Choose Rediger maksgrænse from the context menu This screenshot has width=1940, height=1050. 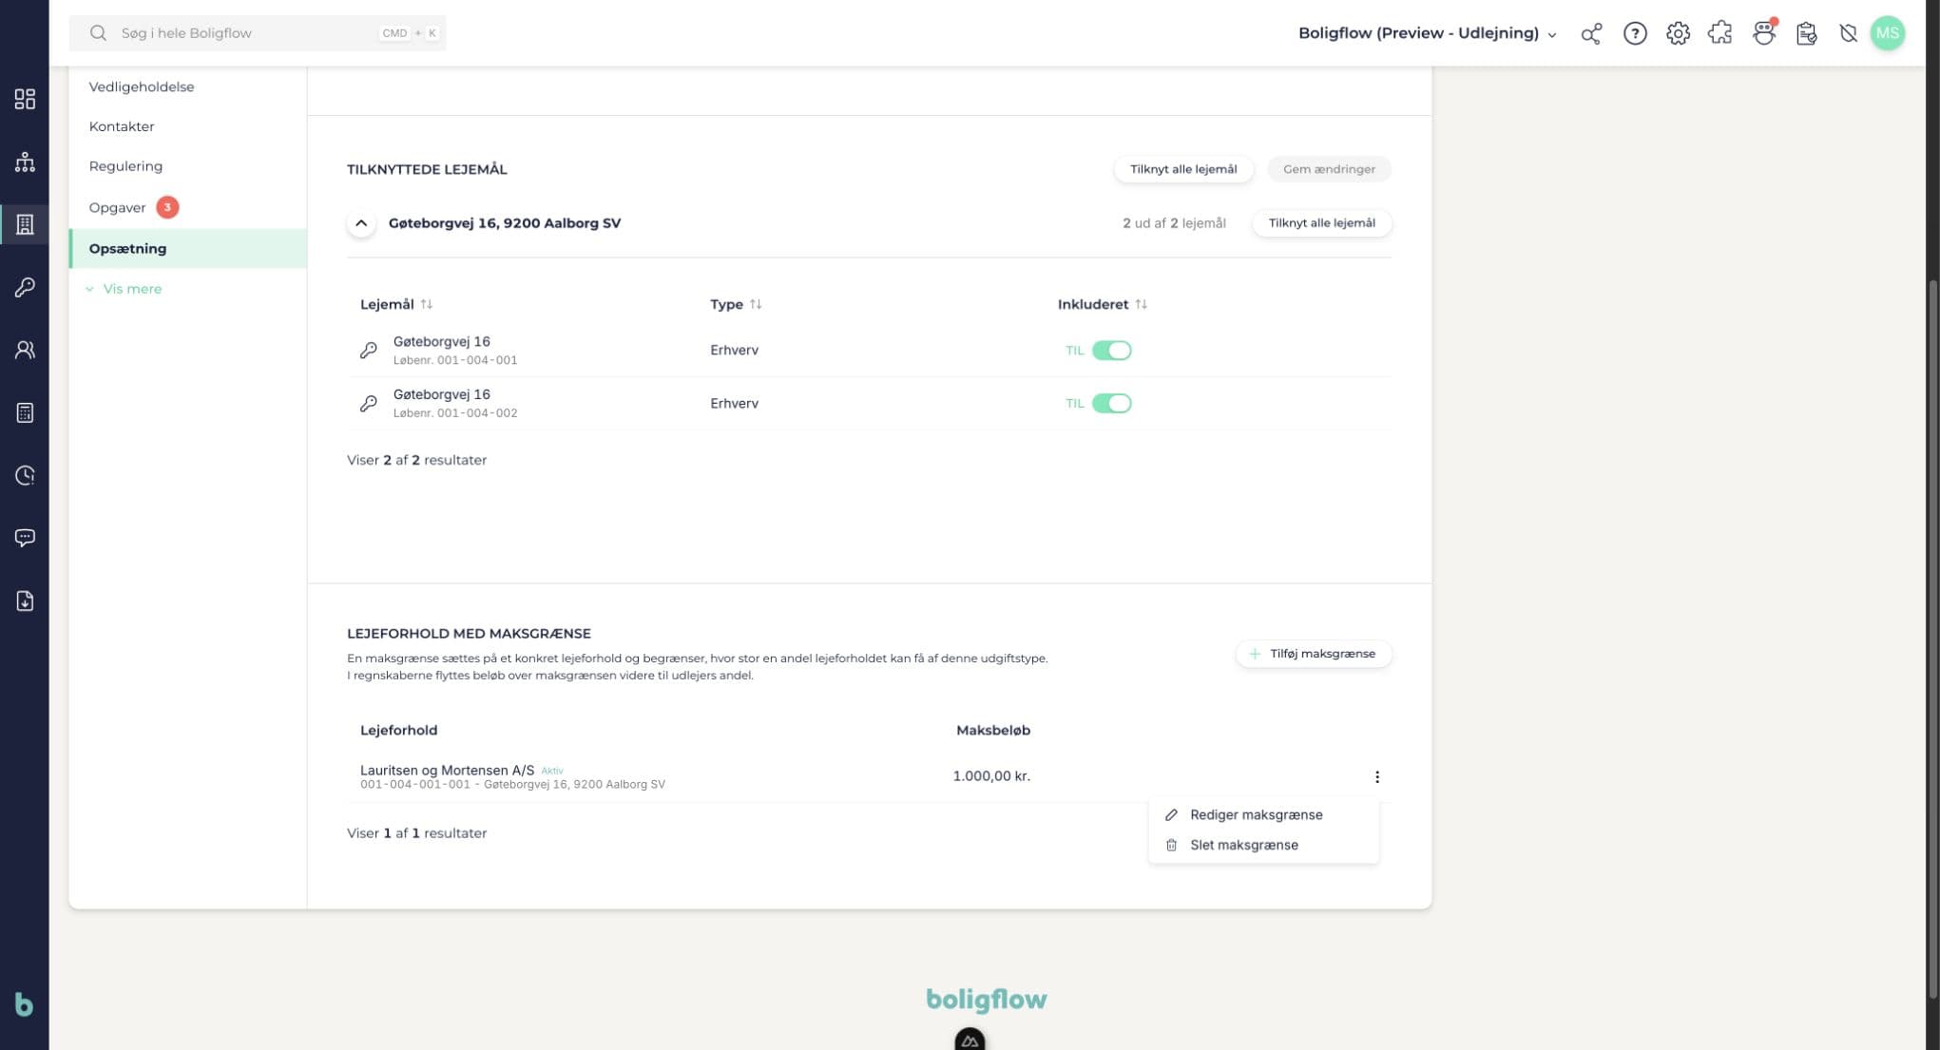pyautogui.click(x=1263, y=814)
